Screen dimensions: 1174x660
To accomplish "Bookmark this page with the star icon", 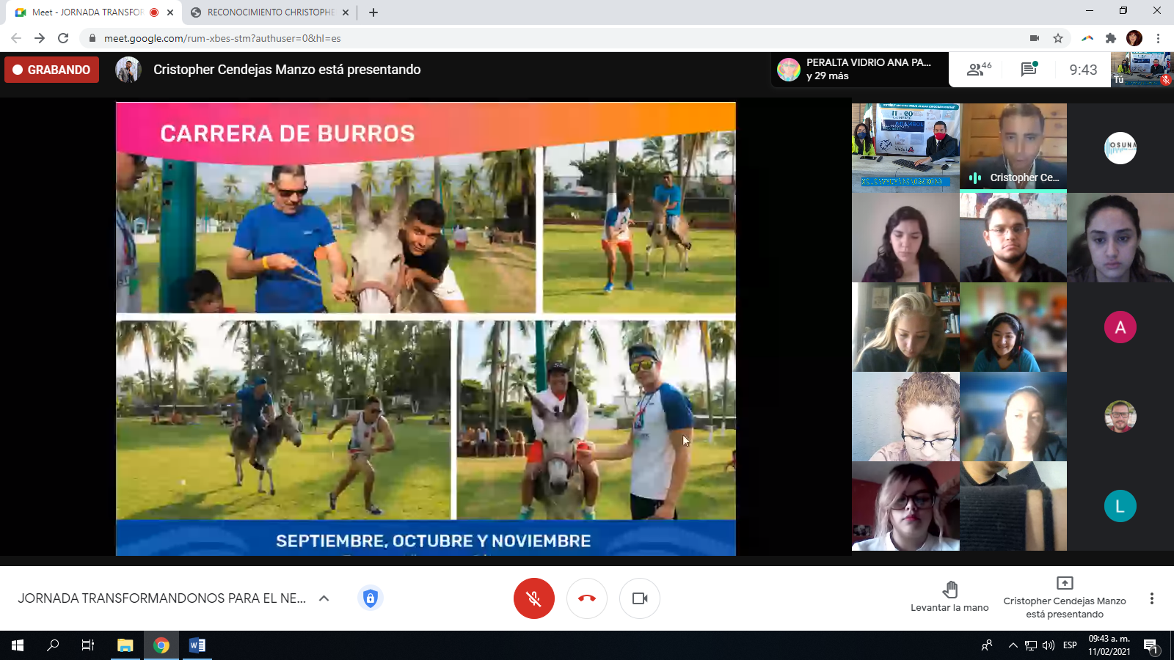I will [x=1058, y=38].
